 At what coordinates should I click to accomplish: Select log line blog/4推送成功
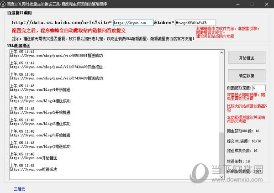(40, 101)
